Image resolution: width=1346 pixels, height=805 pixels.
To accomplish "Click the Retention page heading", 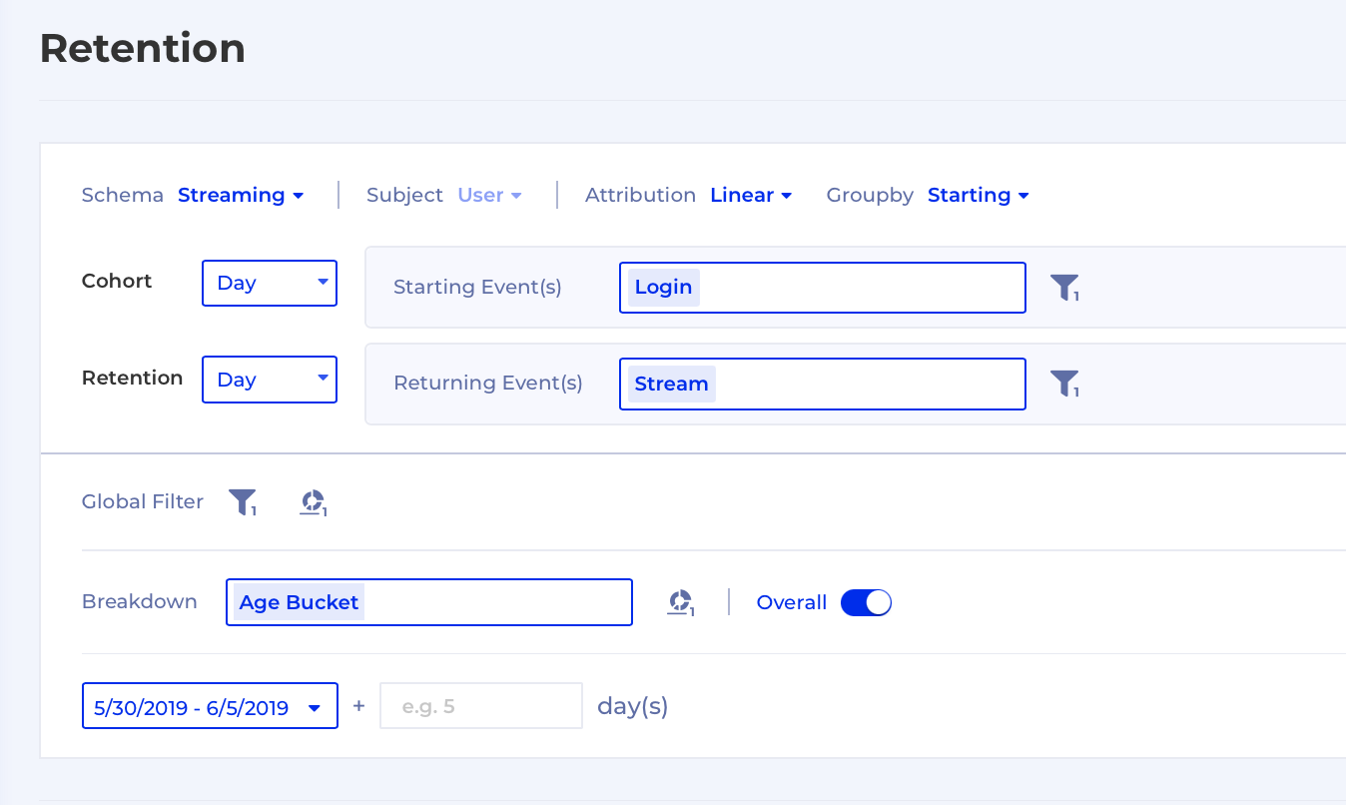I will [x=143, y=48].
